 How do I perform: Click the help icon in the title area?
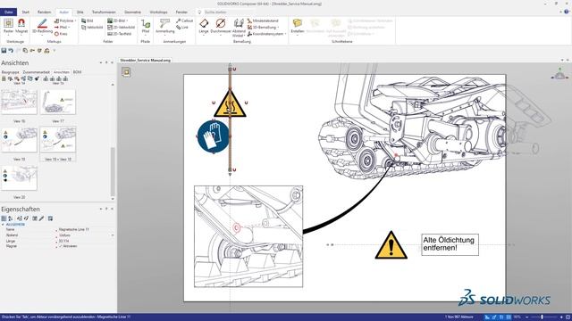point(567,12)
